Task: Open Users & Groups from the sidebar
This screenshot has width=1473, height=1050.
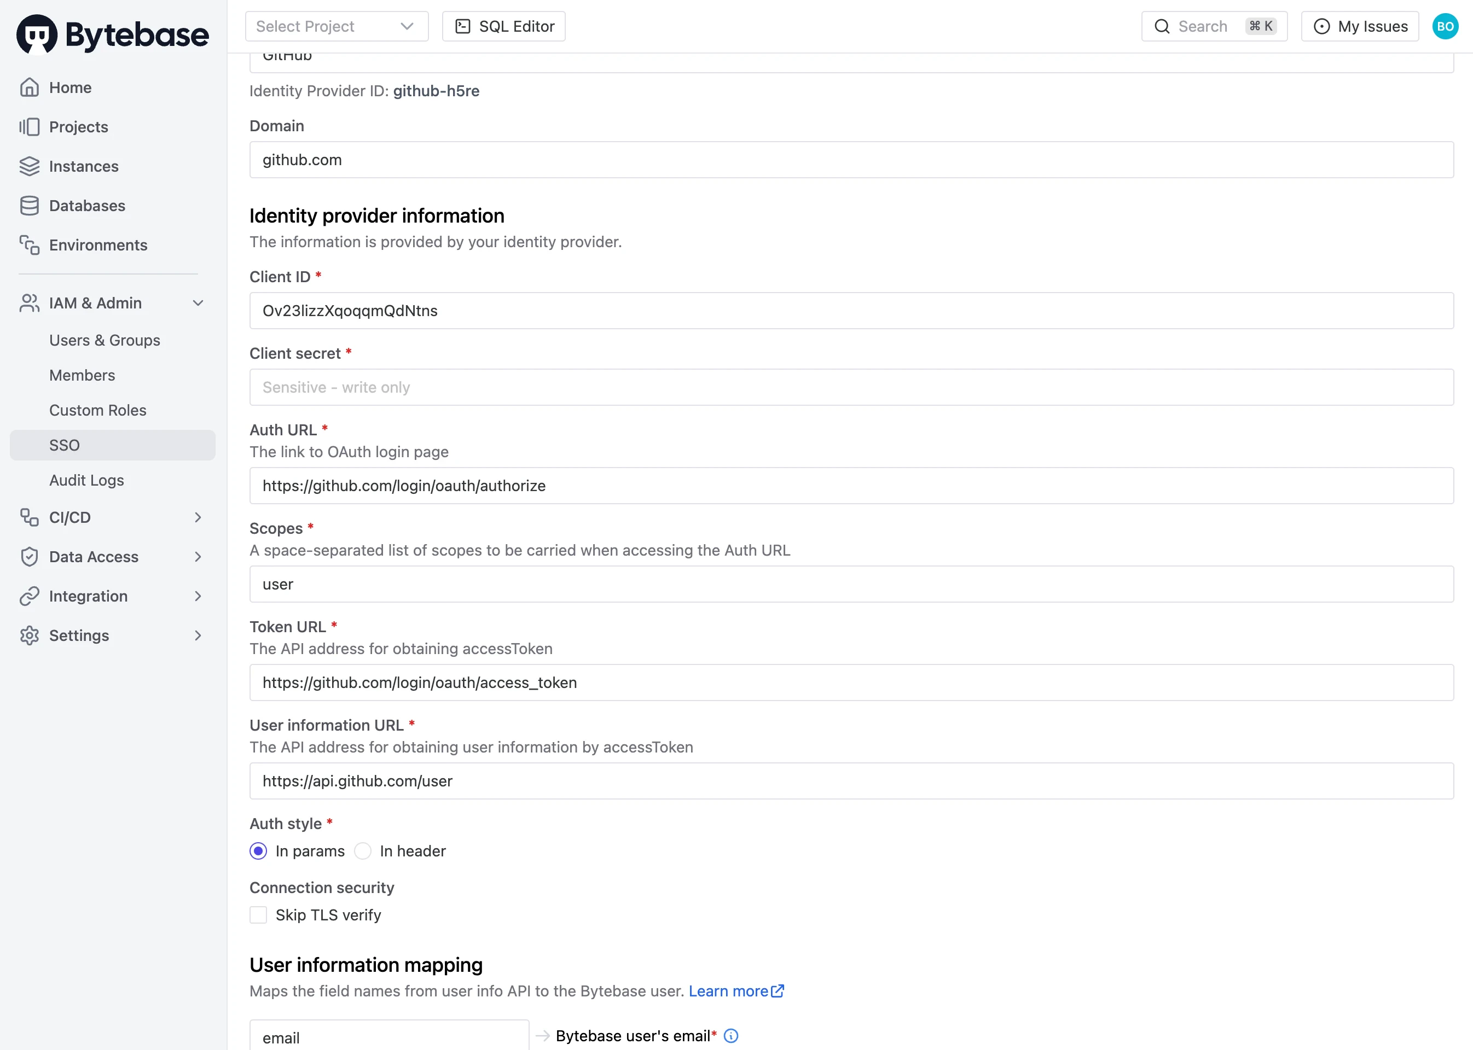Action: pos(104,340)
